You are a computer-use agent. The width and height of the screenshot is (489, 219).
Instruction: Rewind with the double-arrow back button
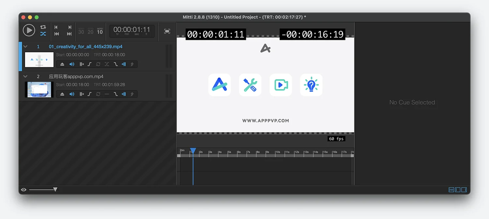pyautogui.click(x=56, y=34)
